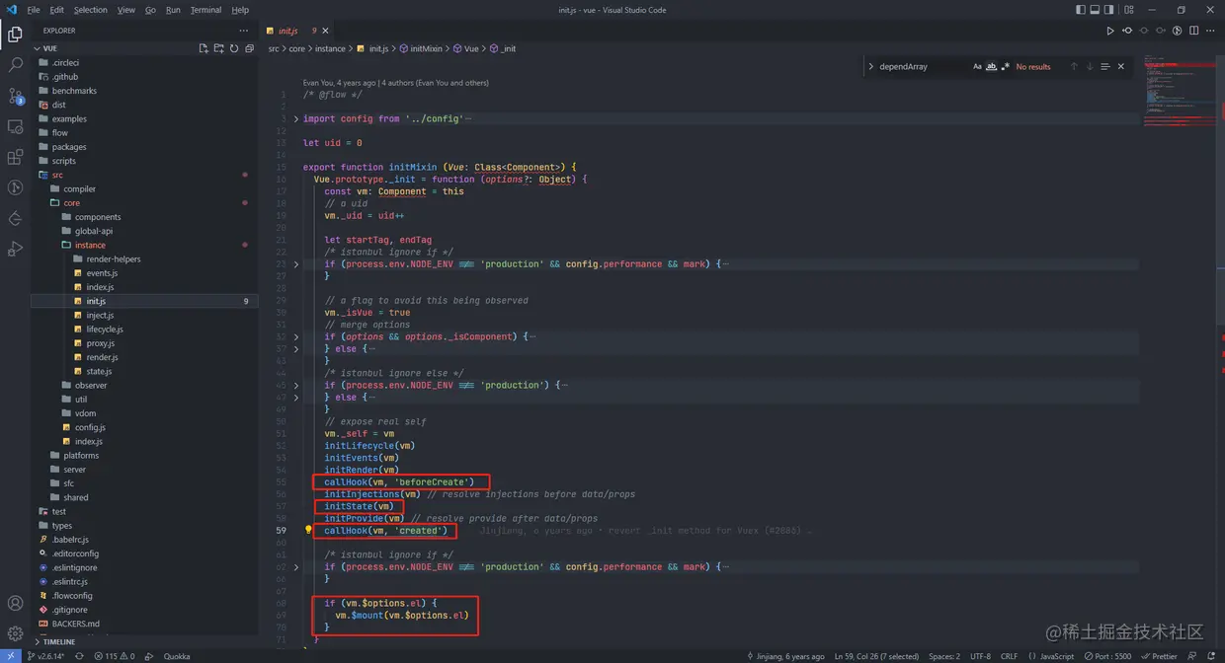Click Prettier status bar item
The width and height of the screenshot is (1225, 663).
pos(1160,656)
